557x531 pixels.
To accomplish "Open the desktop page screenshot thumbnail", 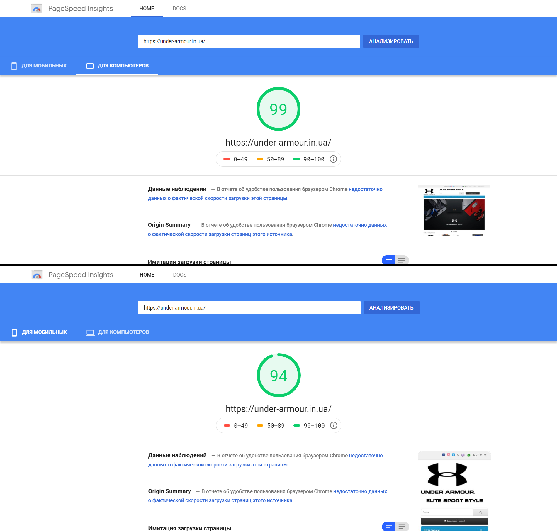I will pos(454,210).
